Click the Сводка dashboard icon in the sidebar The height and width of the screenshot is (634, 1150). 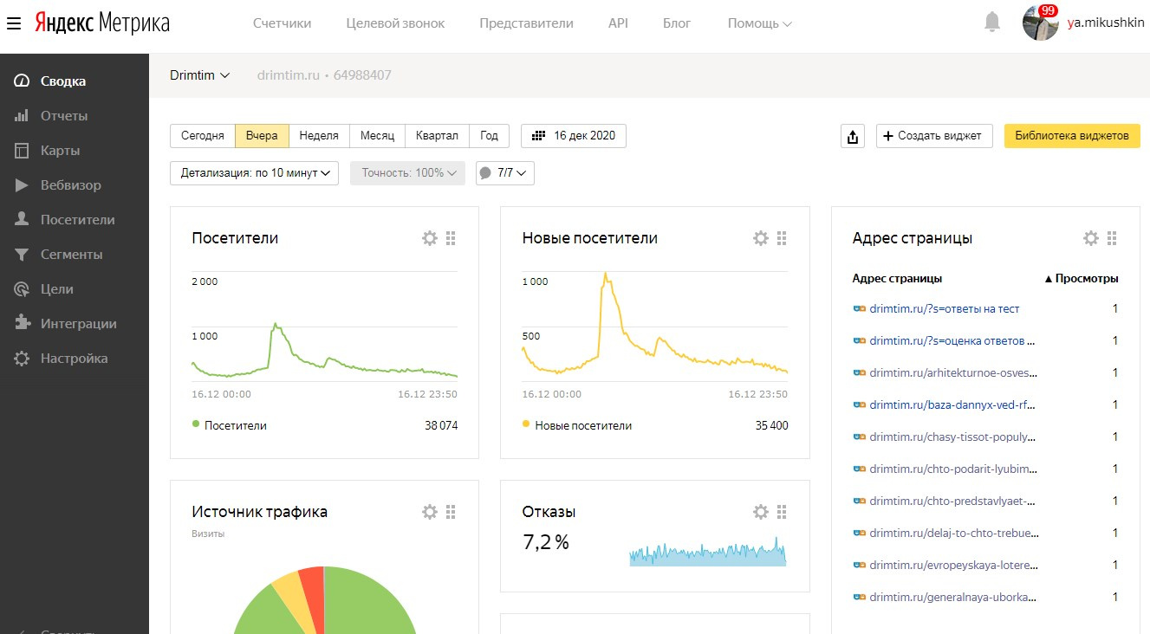click(x=22, y=81)
